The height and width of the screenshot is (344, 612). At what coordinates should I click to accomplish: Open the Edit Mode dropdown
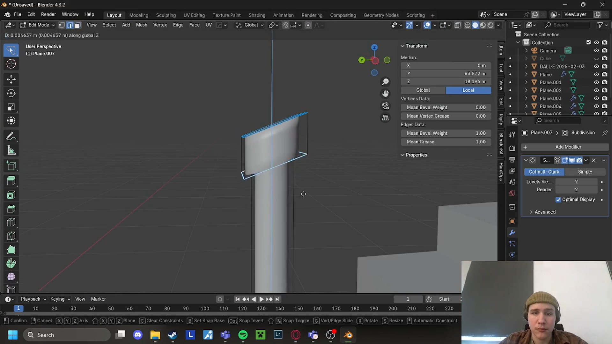pyautogui.click(x=38, y=25)
